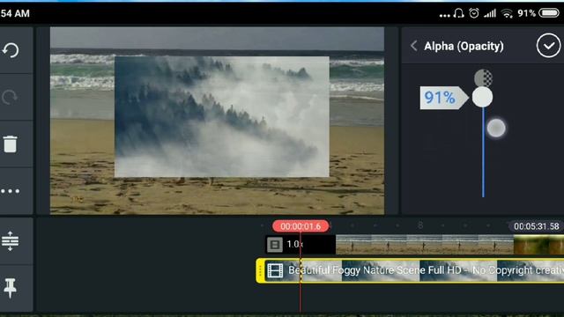Open the three-dot more options menu
Viewport: 564px width, 317px height.
point(10,191)
